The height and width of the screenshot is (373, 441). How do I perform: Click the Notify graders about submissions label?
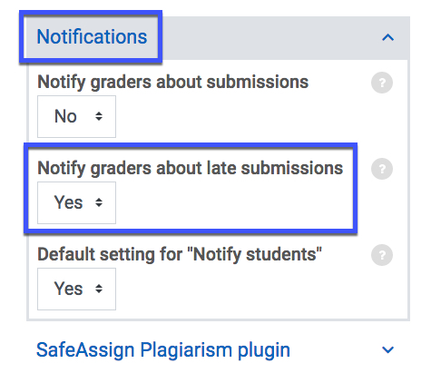(x=172, y=83)
